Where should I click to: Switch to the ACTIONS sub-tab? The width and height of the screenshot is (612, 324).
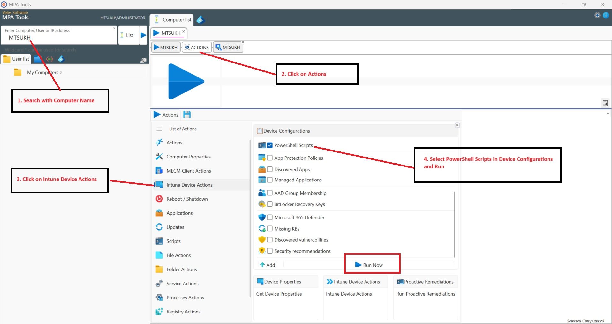click(x=197, y=47)
